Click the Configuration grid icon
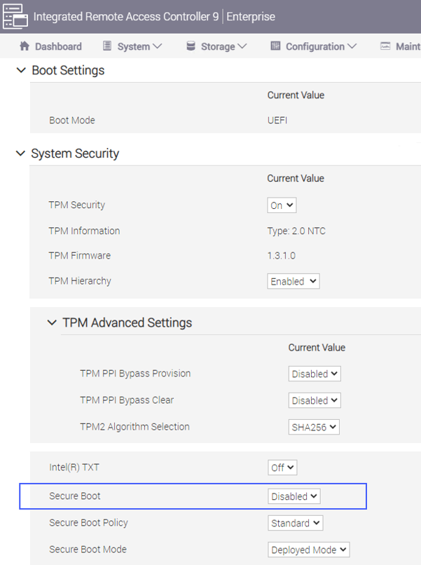The image size is (421, 565). (275, 46)
